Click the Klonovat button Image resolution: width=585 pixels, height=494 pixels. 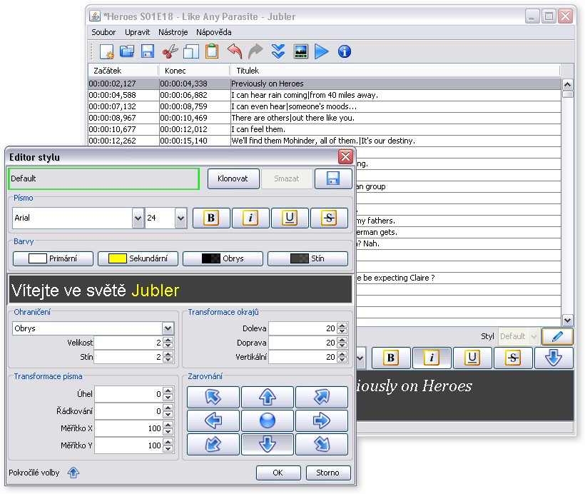pos(233,178)
